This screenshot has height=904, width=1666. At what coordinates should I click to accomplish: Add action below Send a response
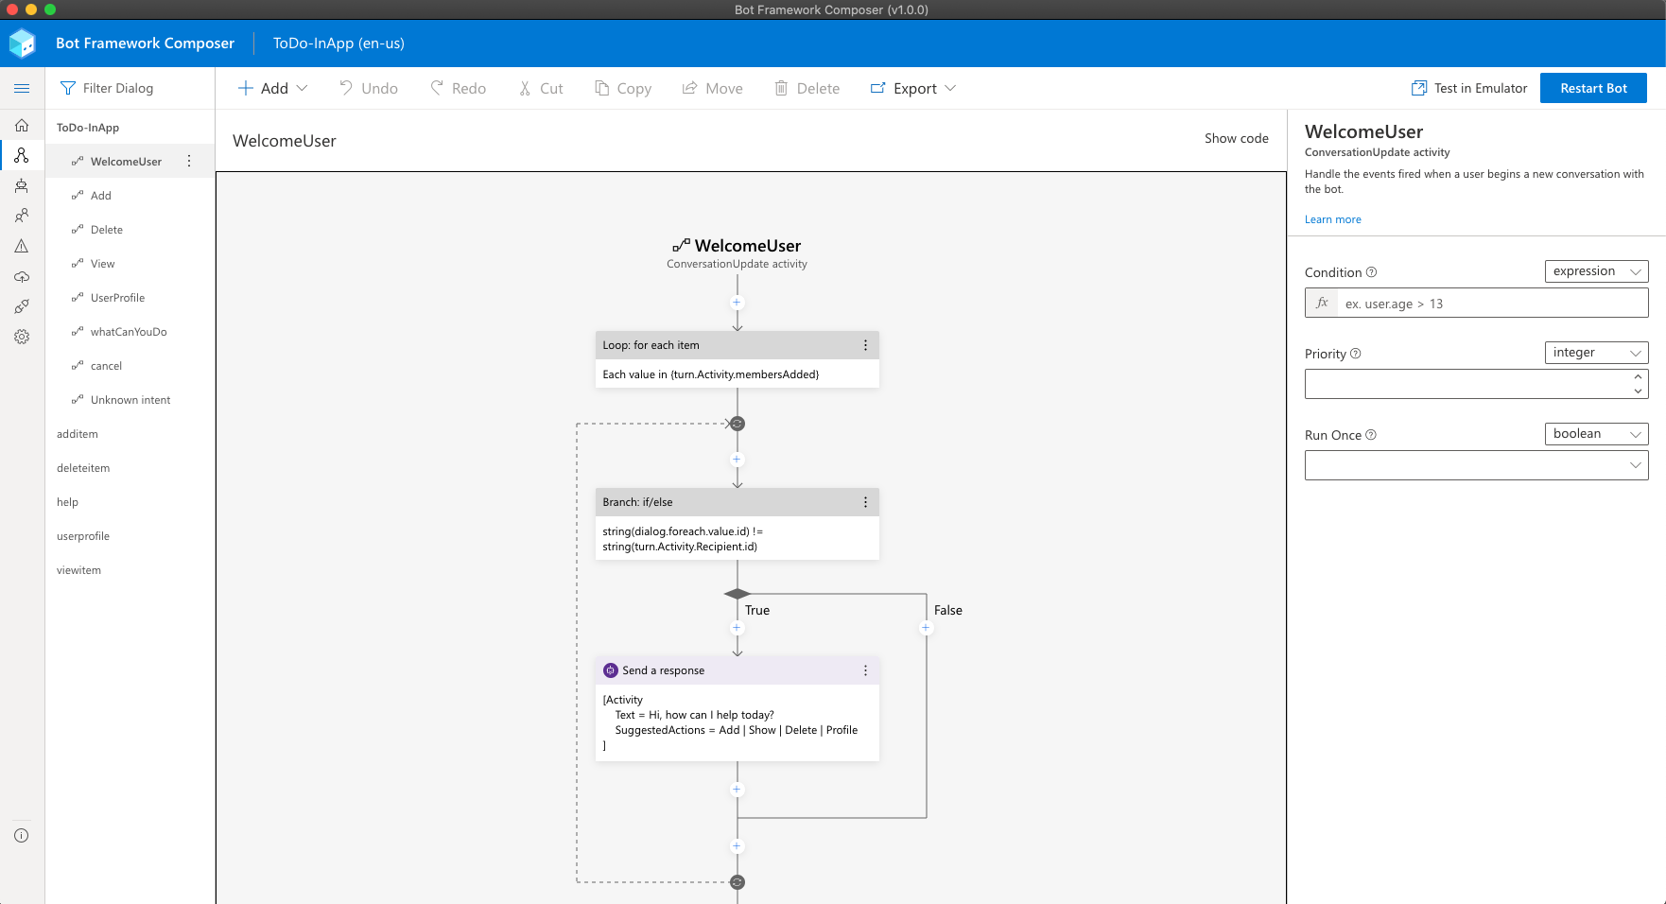738,790
